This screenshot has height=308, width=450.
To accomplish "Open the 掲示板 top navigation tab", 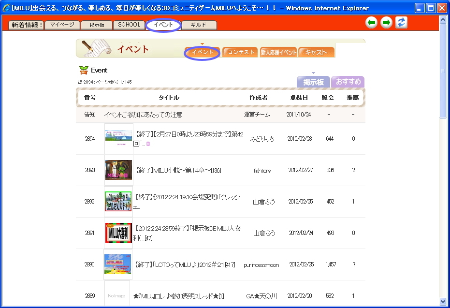I will pyautogui.click(x=97, y=25).
